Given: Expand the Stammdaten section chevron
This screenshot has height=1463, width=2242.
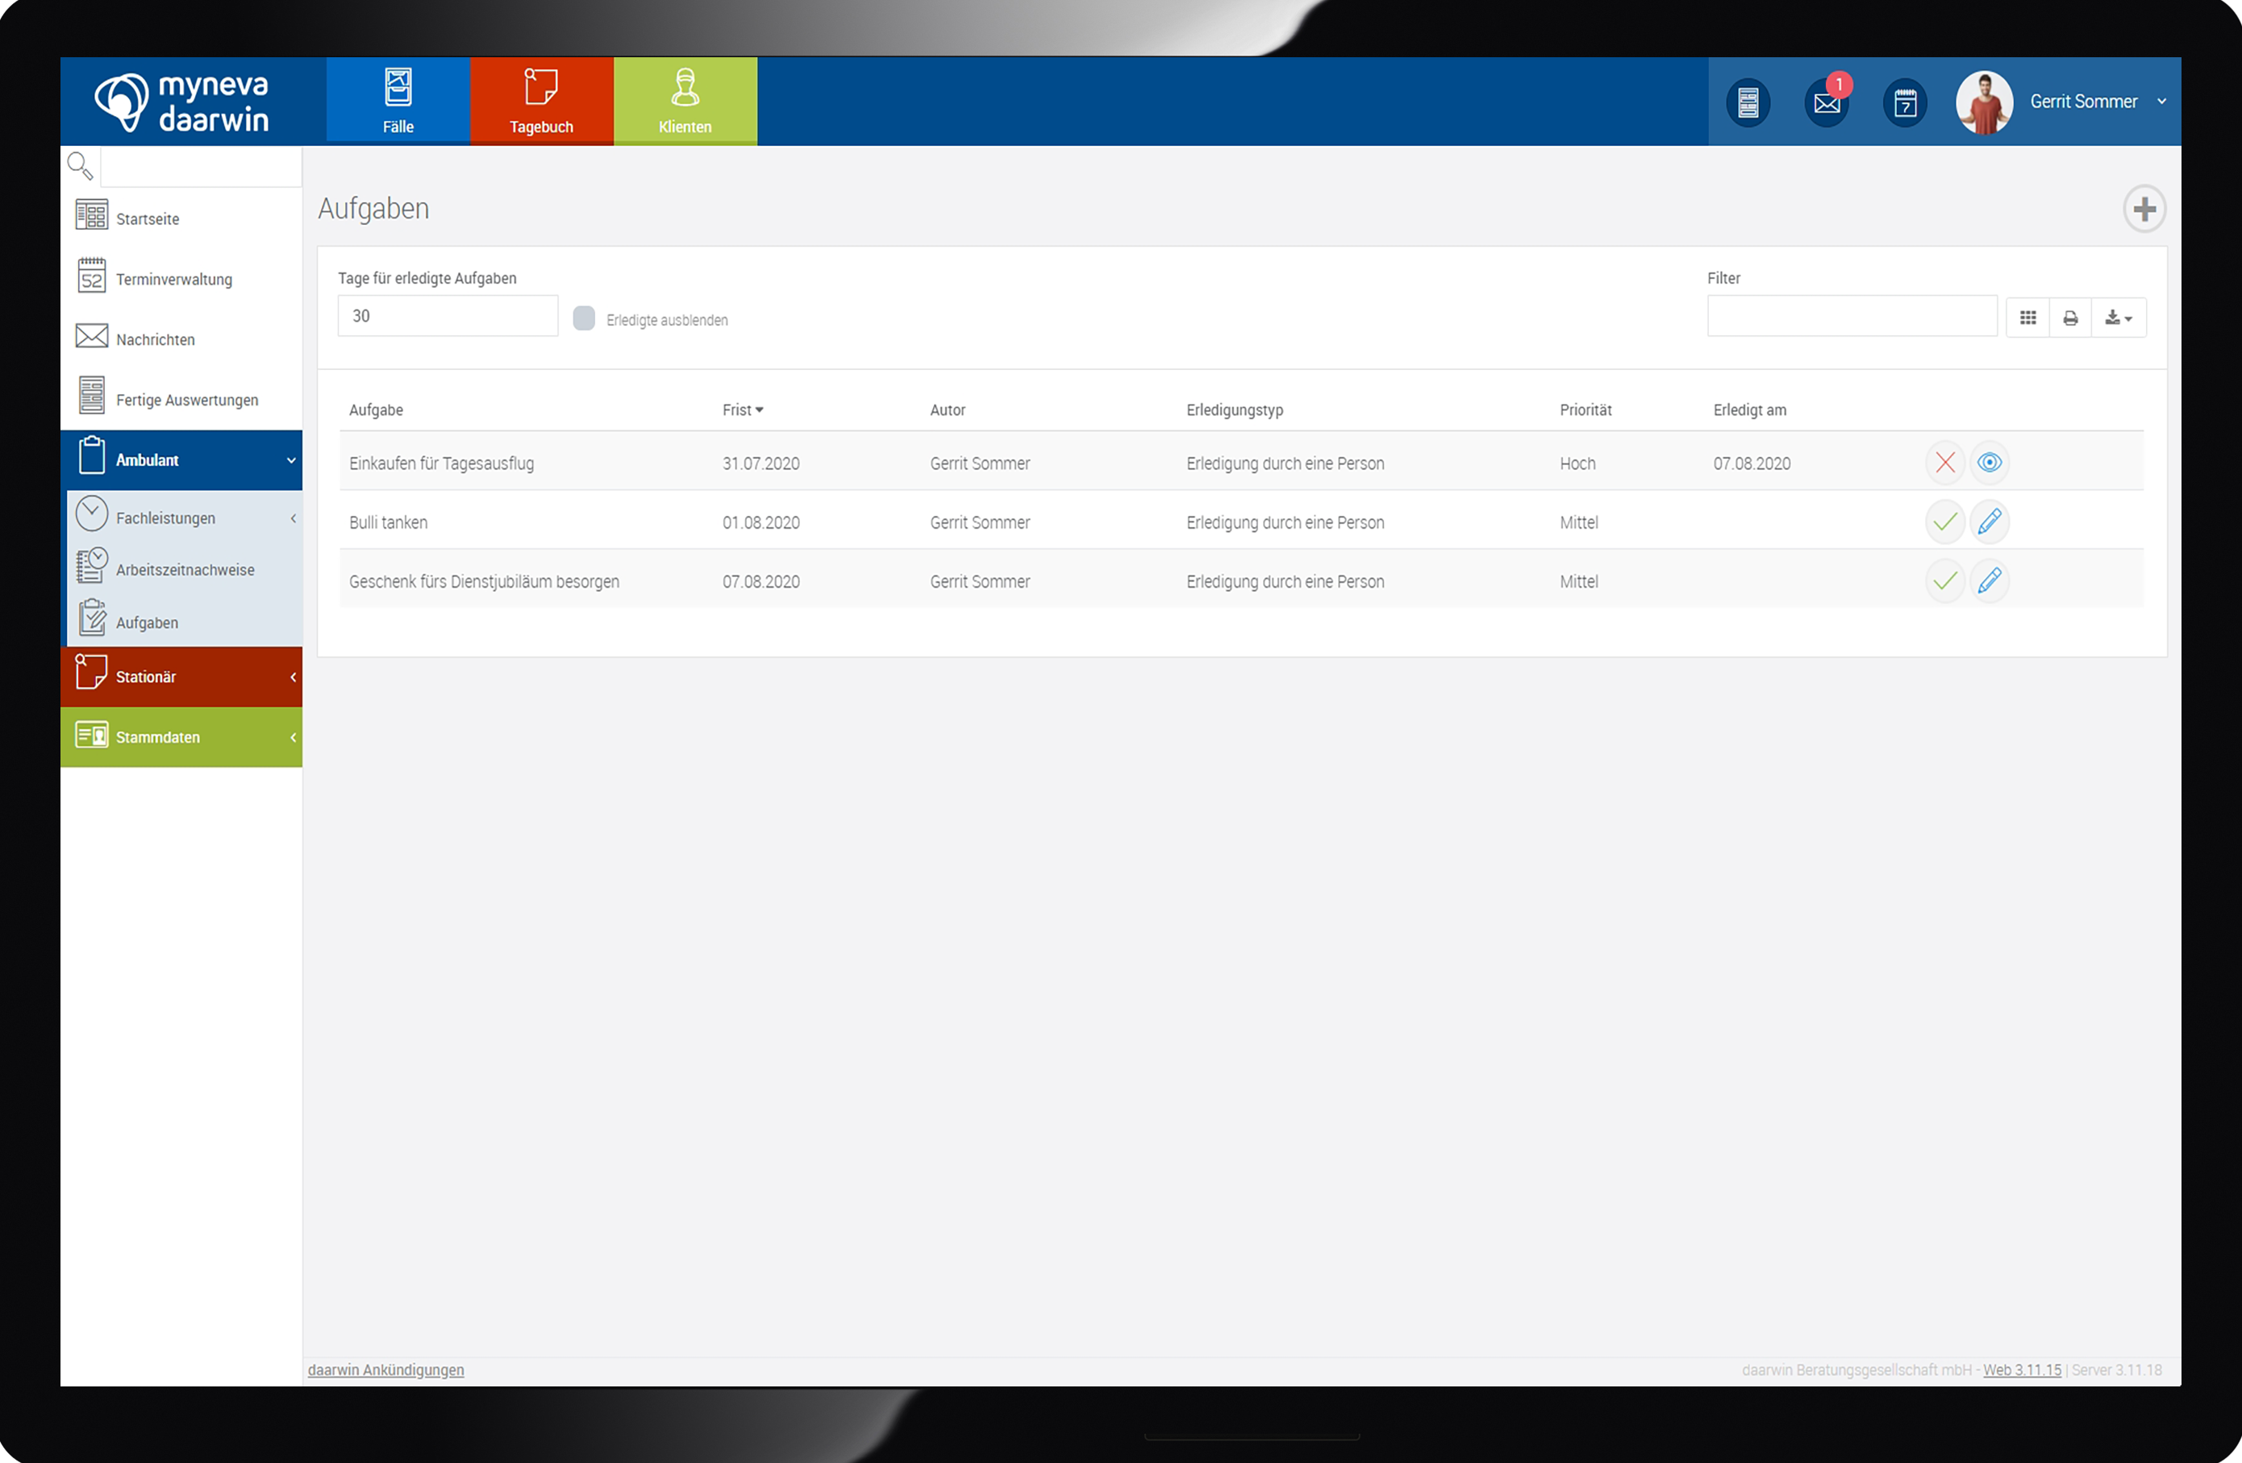Looking at the screenshot, I should [x=293, y=738].
